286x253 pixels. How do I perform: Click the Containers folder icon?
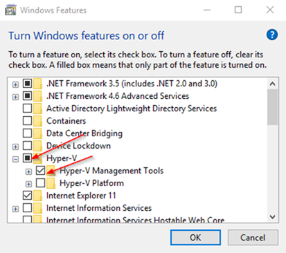tap(38, 121)
